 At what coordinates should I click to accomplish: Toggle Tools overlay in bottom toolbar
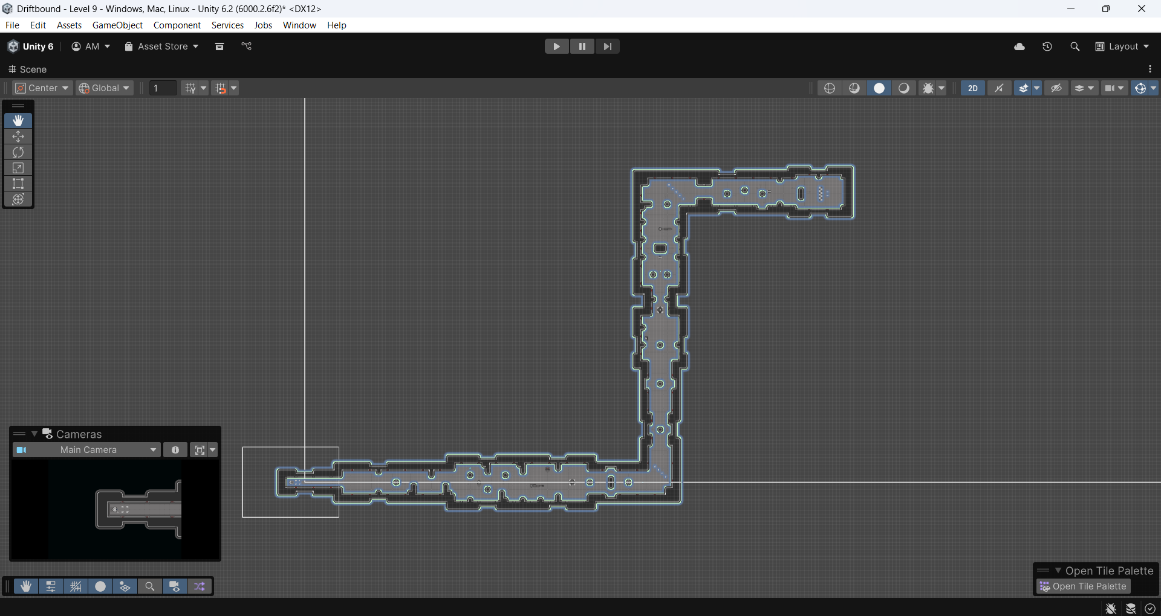tap(26, 586)
